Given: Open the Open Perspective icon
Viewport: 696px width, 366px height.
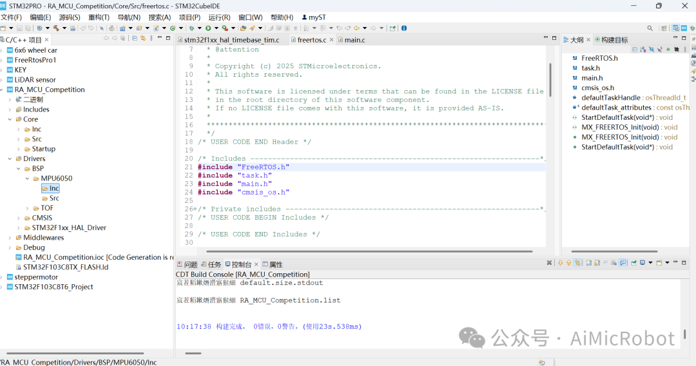Looking at the screenshot, I should click(x=664, y=28).
